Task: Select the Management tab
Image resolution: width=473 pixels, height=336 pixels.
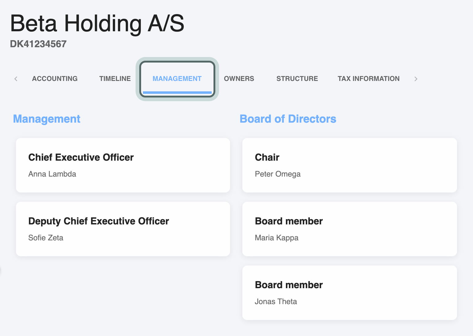Action: coord(177,79)
